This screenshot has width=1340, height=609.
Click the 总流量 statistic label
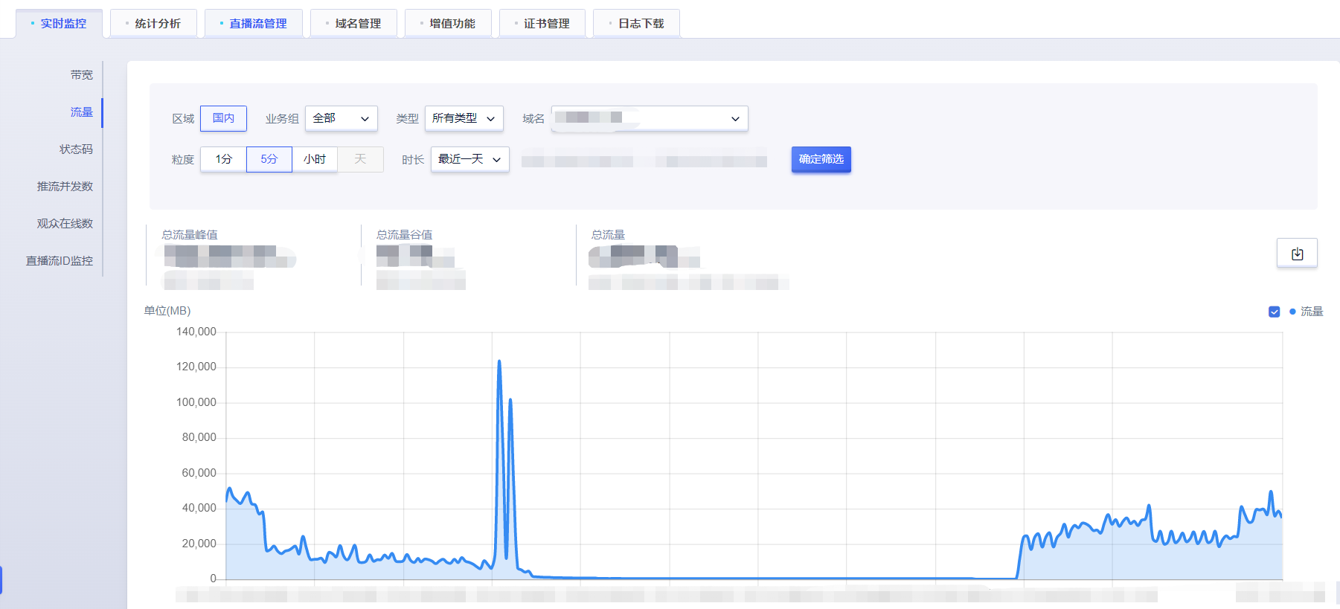(608, 235)
